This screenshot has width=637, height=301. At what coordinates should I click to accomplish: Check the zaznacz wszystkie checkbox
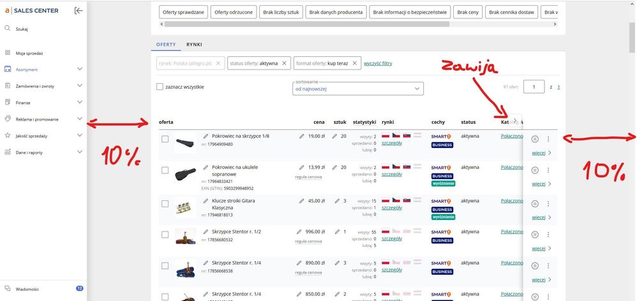pos(160,87)
